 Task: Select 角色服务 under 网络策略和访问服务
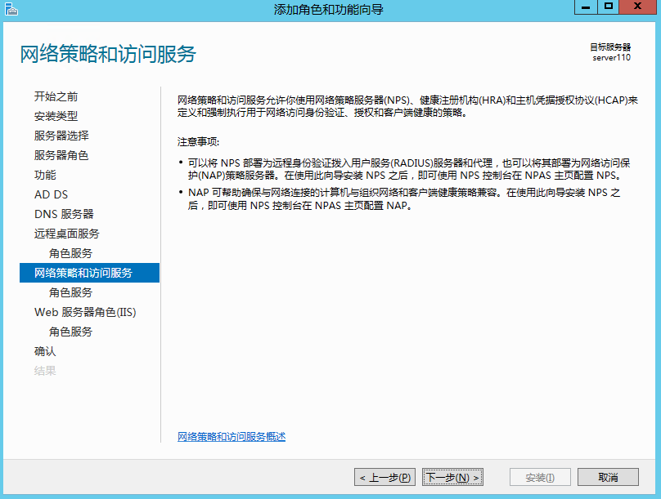(70, 292)
